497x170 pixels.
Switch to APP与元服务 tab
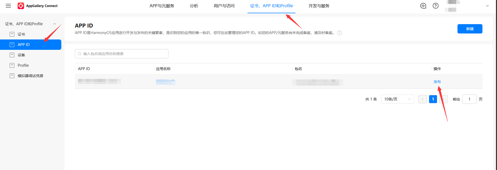pos(162,6)
